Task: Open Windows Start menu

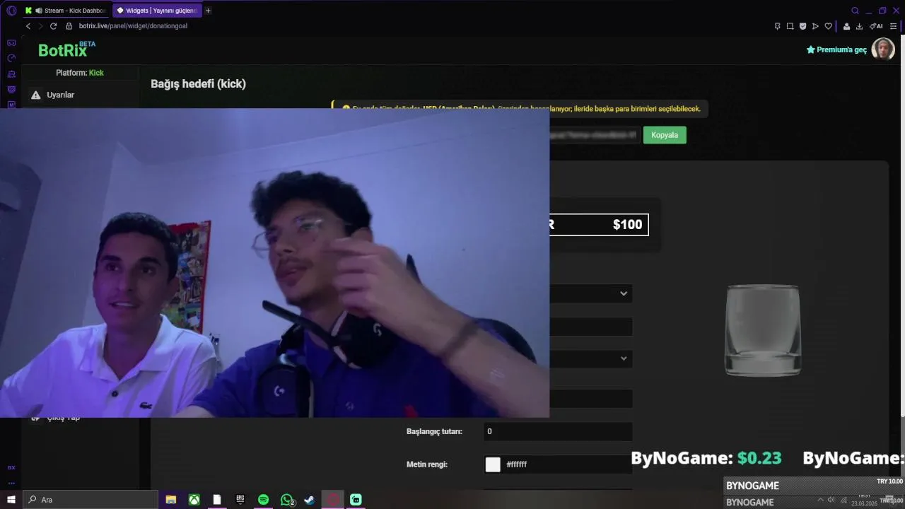Action: pyautogui.click(x=11, y=500)
